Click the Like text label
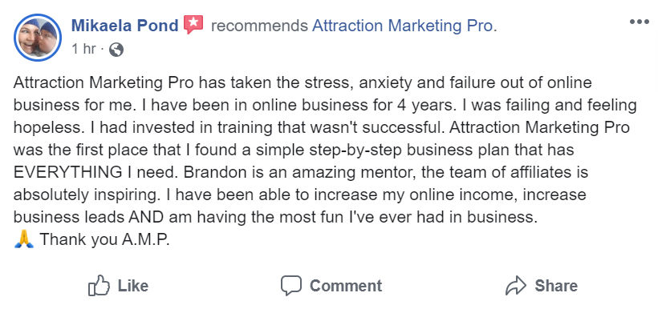Image resolution: width=658 pixels, height=309 pixels. pyautogui.click(x=132, y=286)
